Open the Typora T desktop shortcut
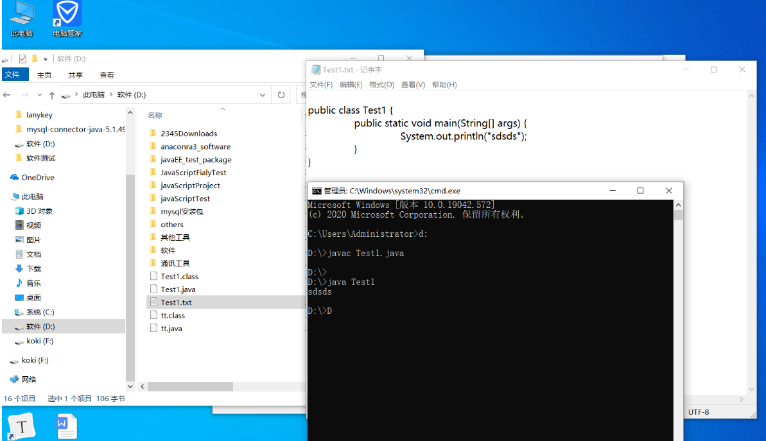Screen dimensions: 766x441 (21, 426)
